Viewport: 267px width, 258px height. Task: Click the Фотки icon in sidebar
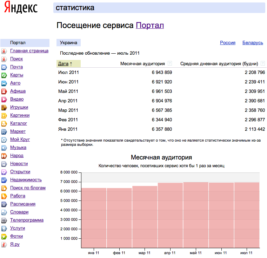(4, 237)
